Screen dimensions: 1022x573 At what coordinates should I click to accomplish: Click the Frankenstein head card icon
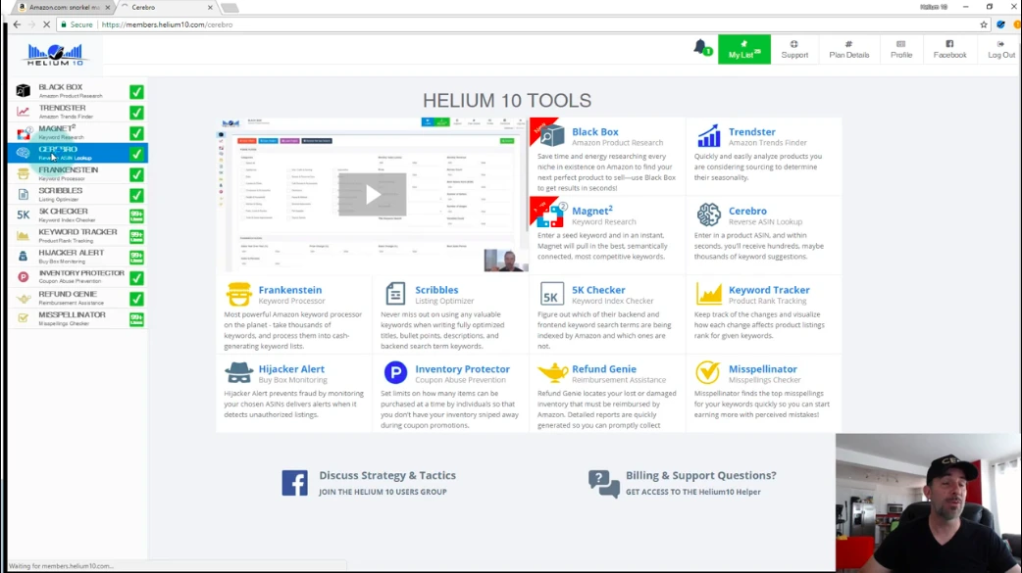(x=238, y=294)
